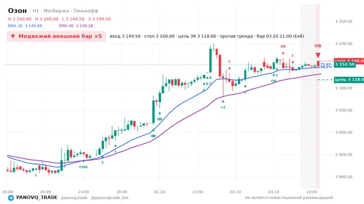Click the 3 000.00 price axis label
The height and width of the screenshot is (204, 364).
tap(344, 132)
